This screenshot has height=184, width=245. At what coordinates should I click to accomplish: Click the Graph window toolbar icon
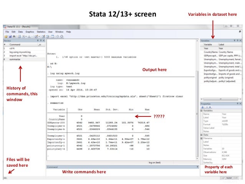click(29, 36)
